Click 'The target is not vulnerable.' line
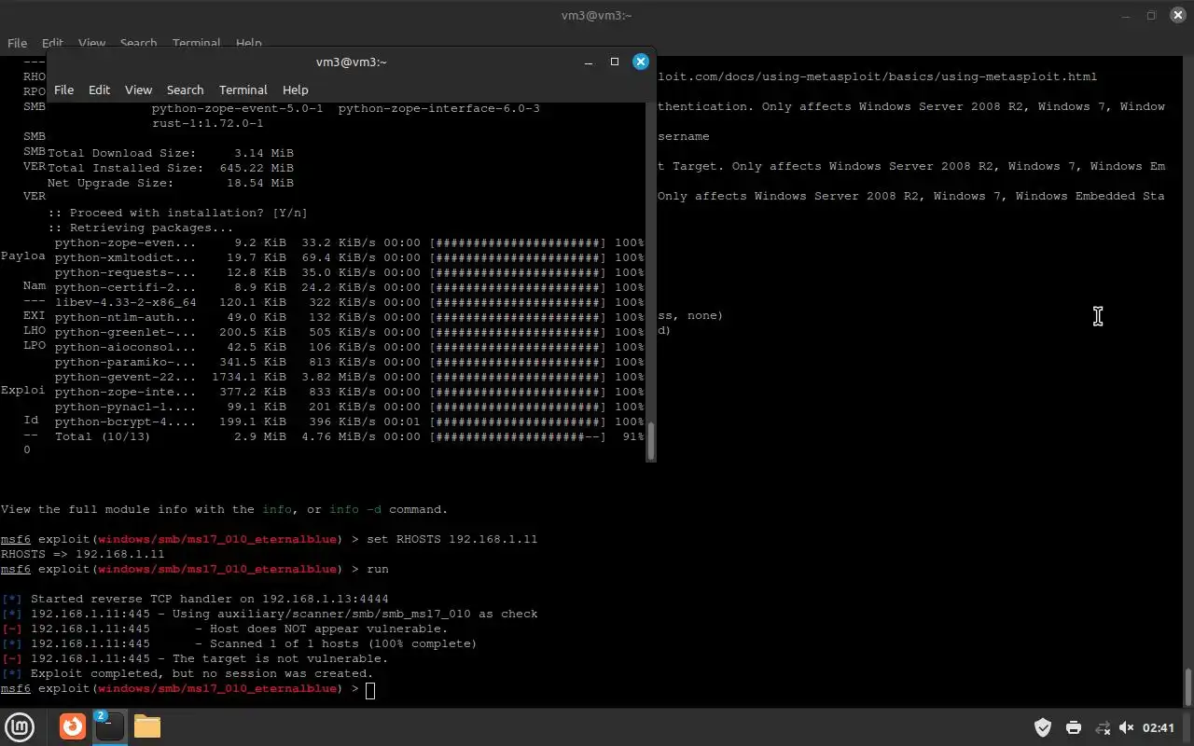 point(194,658)
